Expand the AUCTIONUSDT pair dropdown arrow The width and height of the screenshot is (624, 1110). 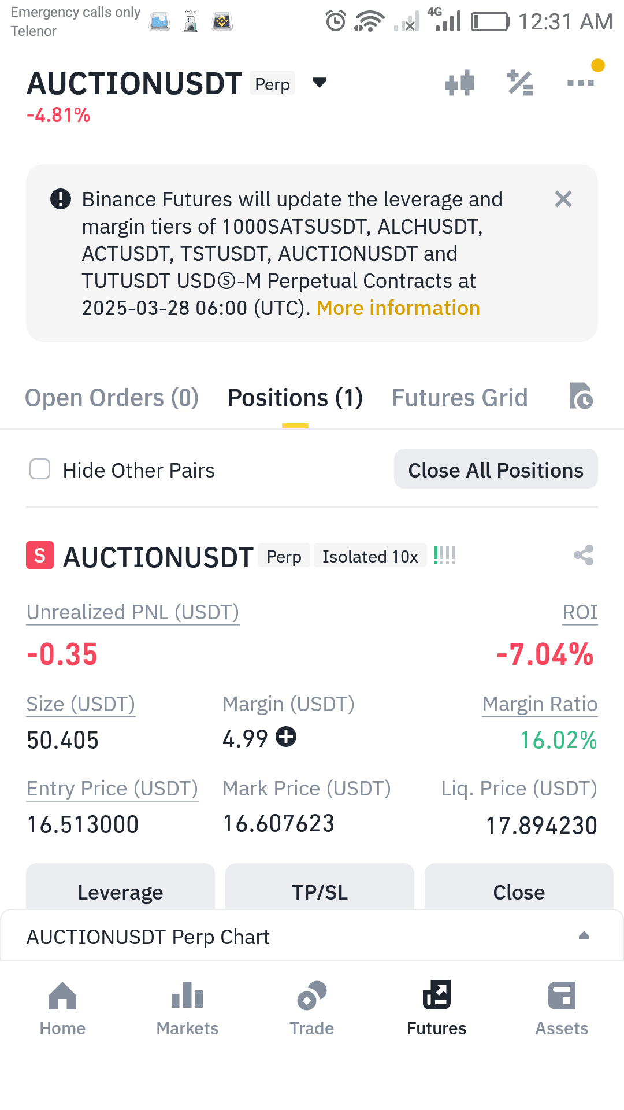(320, 83)
